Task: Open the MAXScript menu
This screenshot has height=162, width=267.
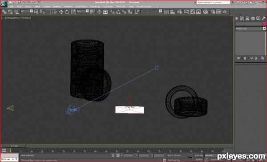Action: pos(121,7)
